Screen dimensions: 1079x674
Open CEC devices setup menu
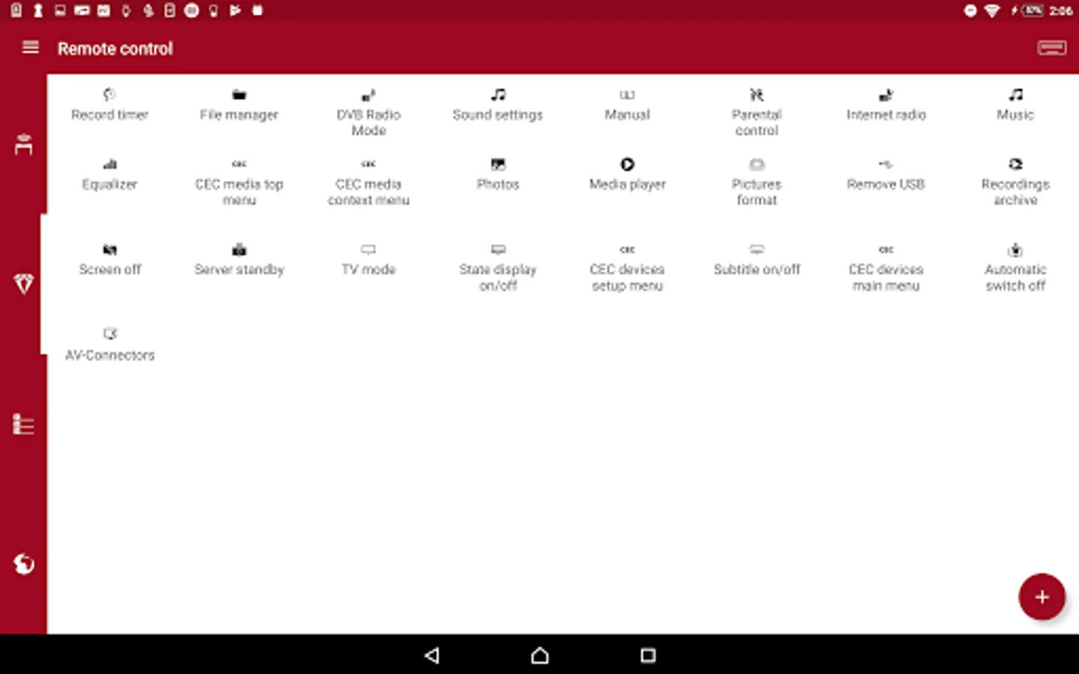click(627, 268)
